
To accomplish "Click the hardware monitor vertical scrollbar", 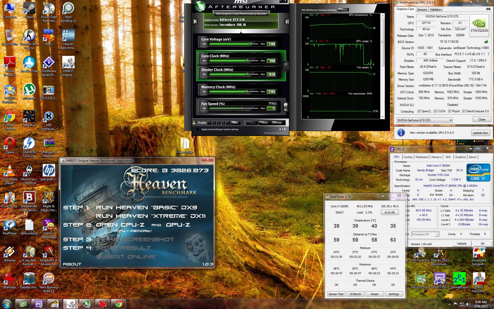I will [382, 66].
